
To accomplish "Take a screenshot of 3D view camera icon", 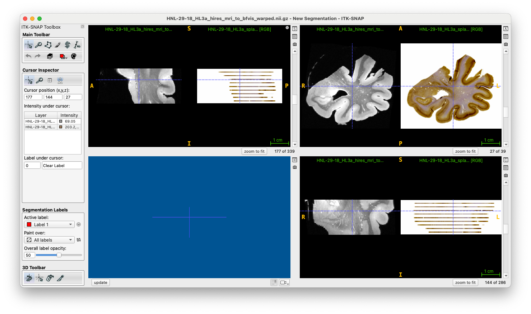I will (294, 167).
